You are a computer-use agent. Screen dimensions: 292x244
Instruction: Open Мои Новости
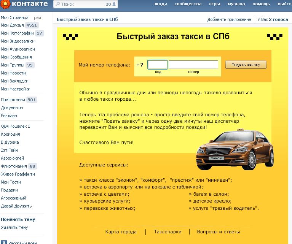(13, 73)
